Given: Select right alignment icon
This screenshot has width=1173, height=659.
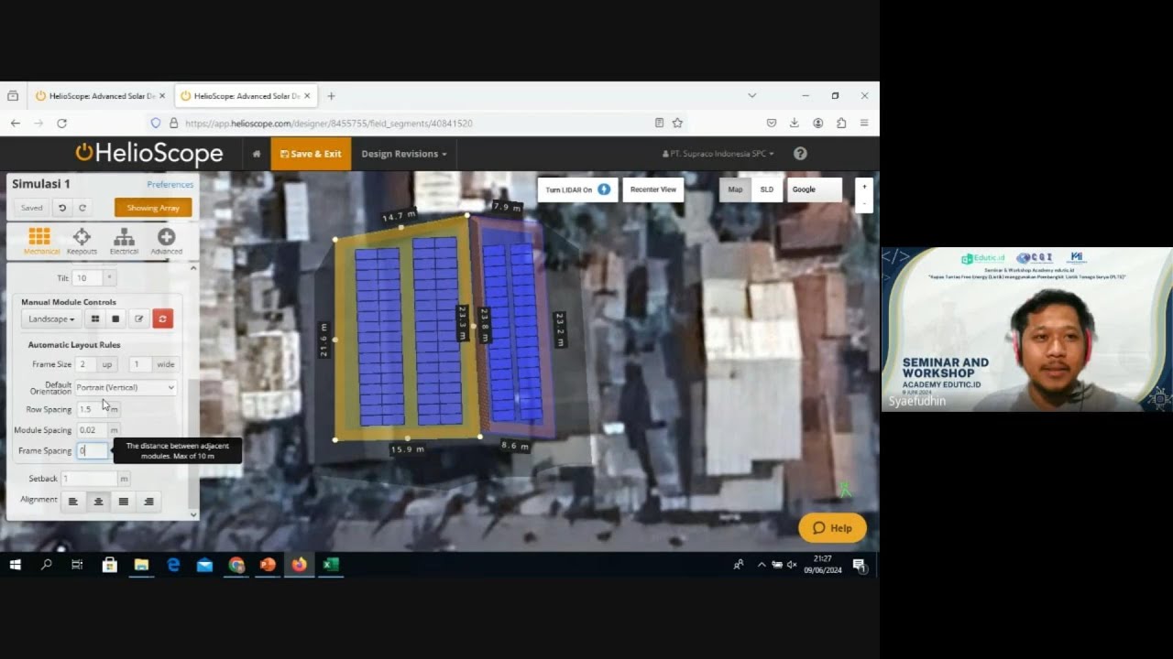Looking at the screenshot, I should 148,502.
